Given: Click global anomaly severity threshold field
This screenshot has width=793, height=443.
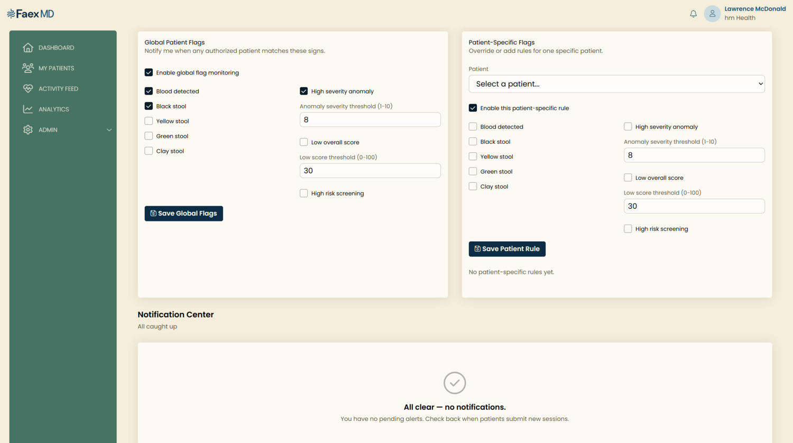Looking at the screenshot, I should pos(370,119).
